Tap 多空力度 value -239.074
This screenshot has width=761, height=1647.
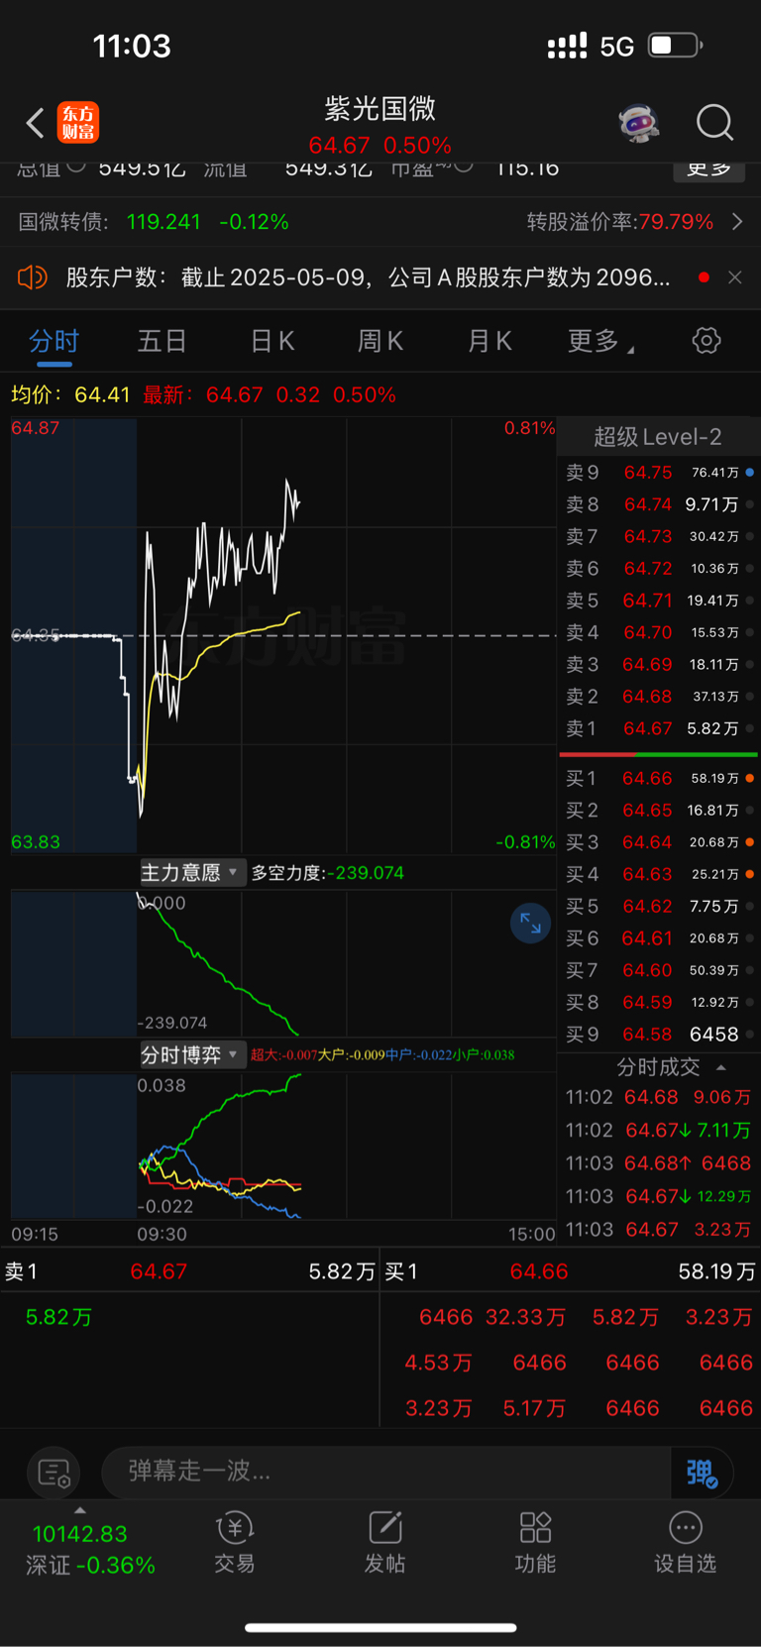point(368,873)
